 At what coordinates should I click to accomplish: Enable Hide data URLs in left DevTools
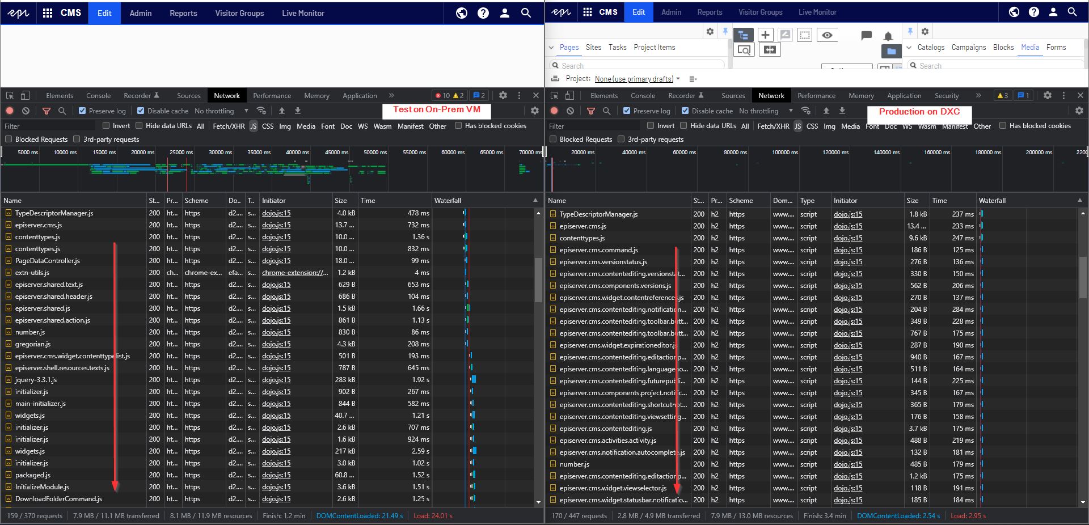[x=139, y=126]
